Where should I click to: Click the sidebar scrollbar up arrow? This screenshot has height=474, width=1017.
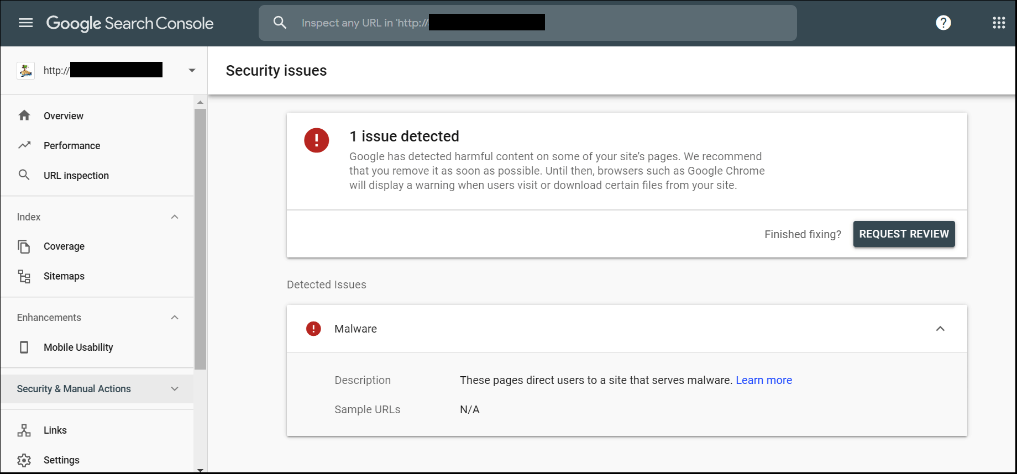click(x=200, y=102)
